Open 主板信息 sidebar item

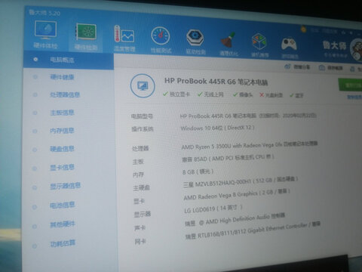62,113
